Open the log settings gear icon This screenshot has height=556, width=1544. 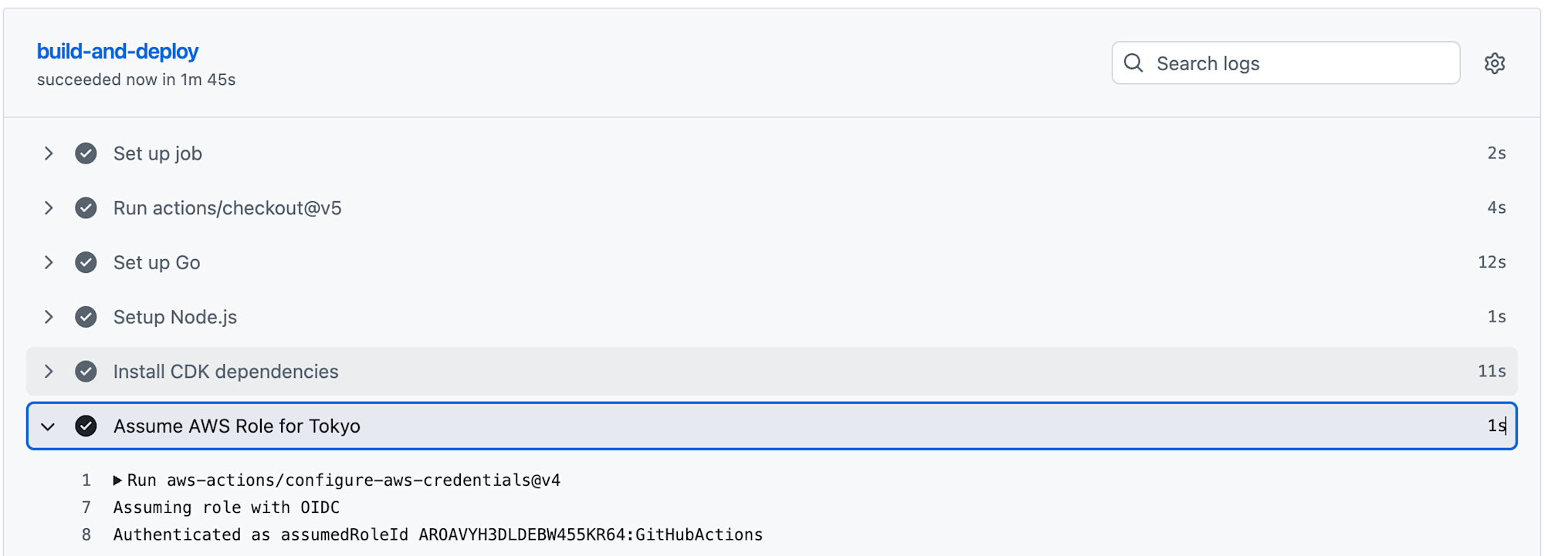(1495, 63)
